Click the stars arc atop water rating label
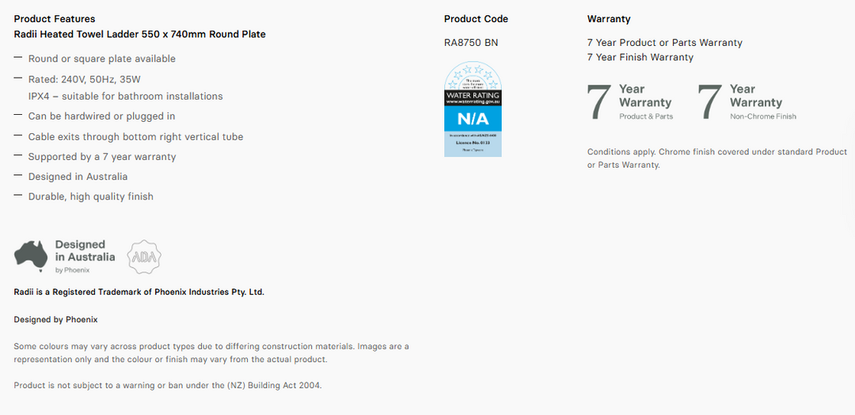This screenshot has height=415, width=855. pyautogui.click(x=473, y=74)
